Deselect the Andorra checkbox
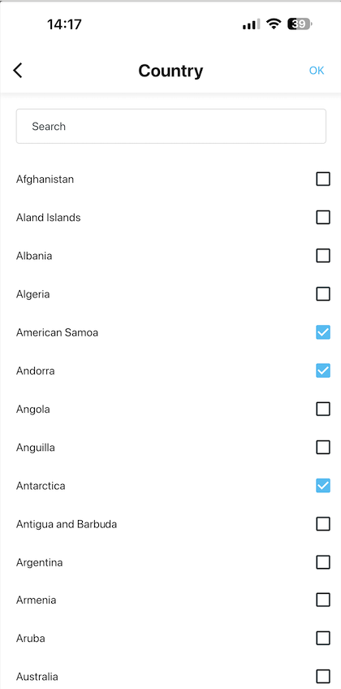This screenshot has width=341, height=689. pos(323,370)
